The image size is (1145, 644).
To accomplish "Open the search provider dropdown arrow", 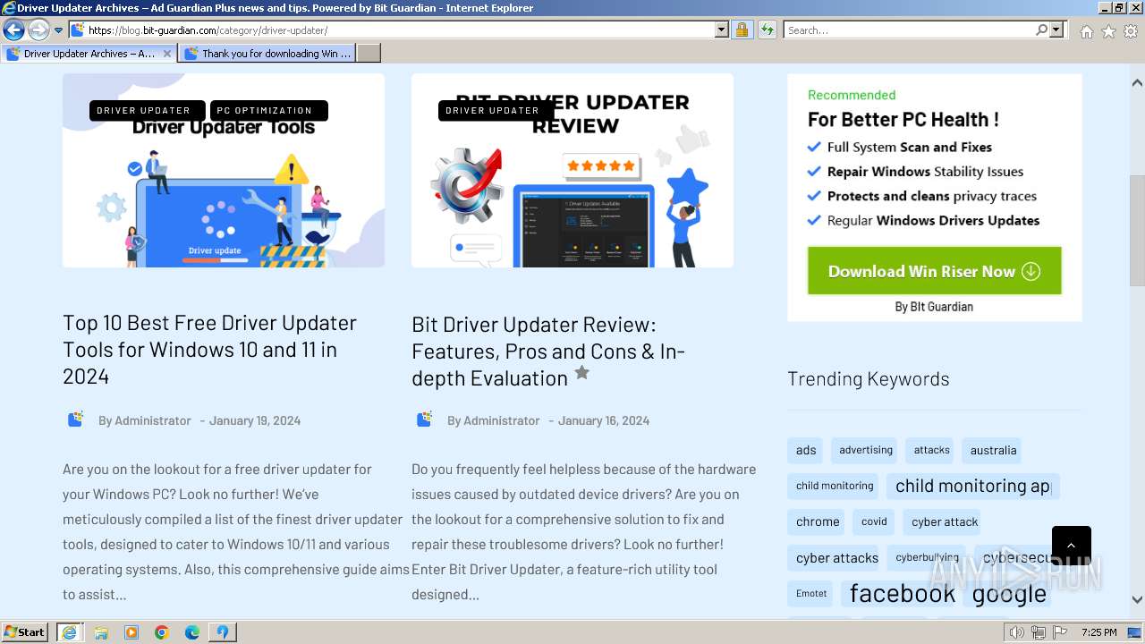I will point(1056,30).
